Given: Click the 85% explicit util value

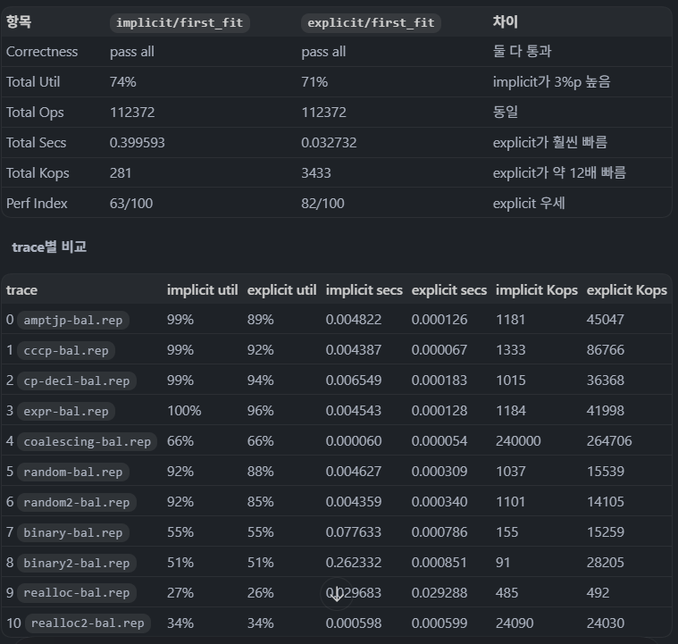Looking at the screenshot, I should tap(260, 502).
